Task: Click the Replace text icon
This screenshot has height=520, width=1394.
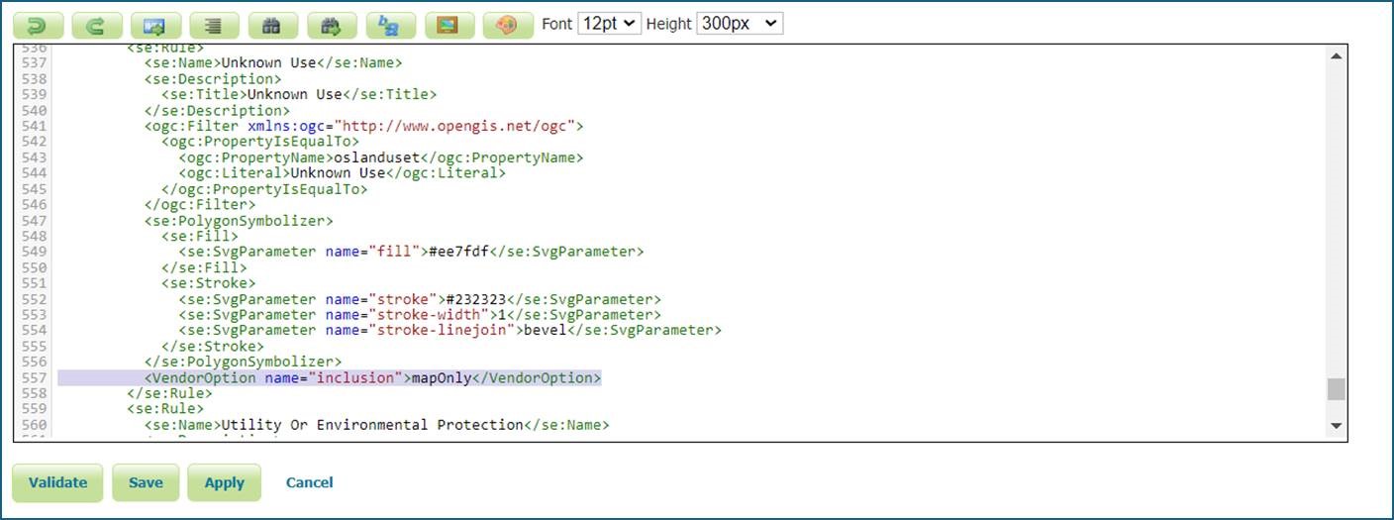Action: [391, 25]
